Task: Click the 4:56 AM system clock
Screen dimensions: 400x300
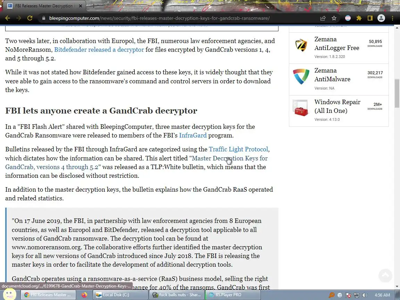Action: [382, 295]
